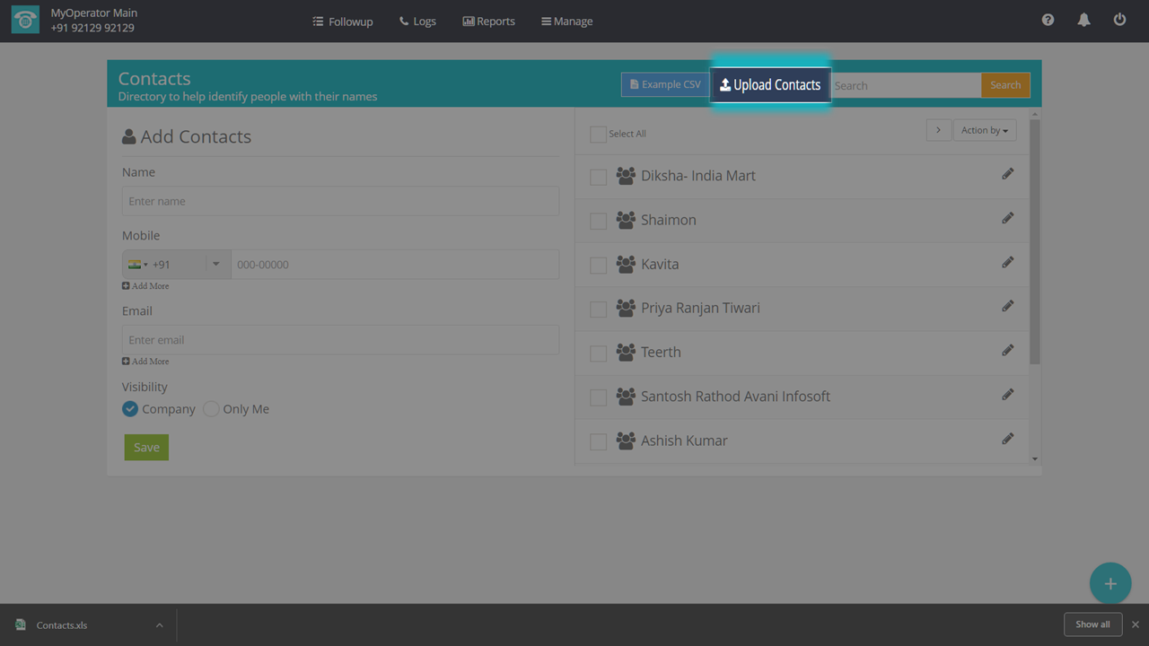The height and width of the screenshot is (646, 1149).
Task: Open the Reports menu
Action: click(488, 22)
